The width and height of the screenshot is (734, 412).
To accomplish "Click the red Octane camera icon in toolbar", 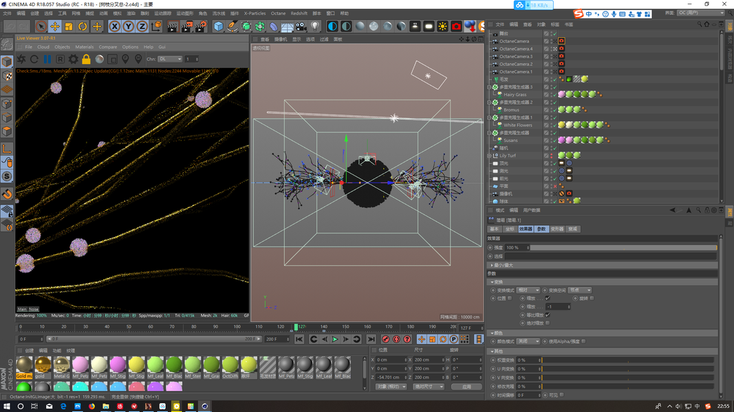I will 456,27.
